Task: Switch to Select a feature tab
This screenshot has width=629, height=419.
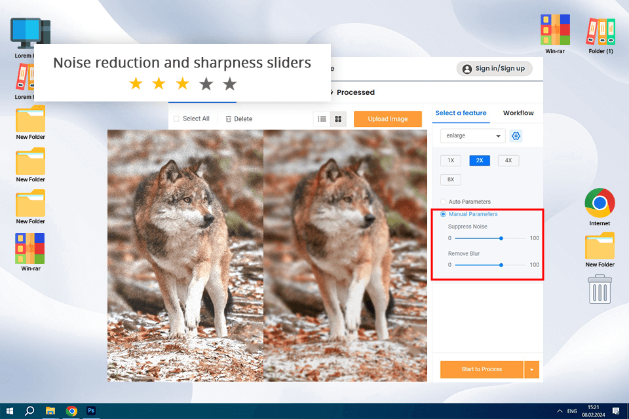Action: coord(461,113)
